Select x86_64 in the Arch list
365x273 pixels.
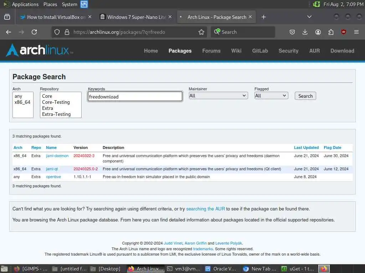22,102
